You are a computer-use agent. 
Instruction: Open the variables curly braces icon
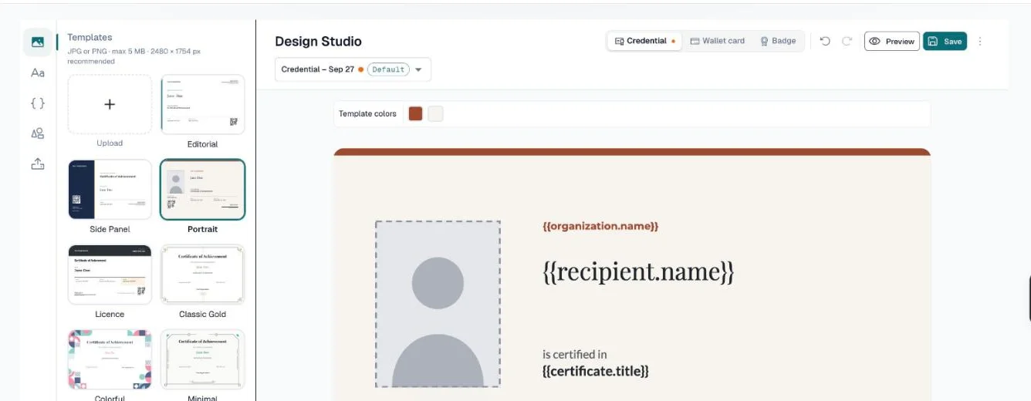coord(37,103)
